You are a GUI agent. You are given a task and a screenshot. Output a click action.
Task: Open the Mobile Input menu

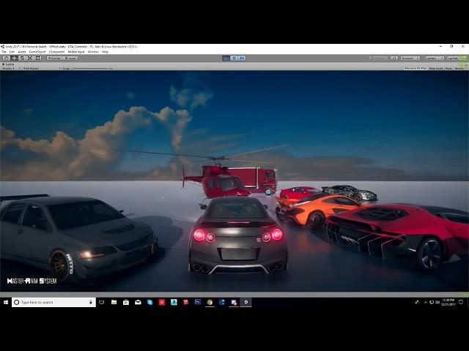[x=76, y=52]
